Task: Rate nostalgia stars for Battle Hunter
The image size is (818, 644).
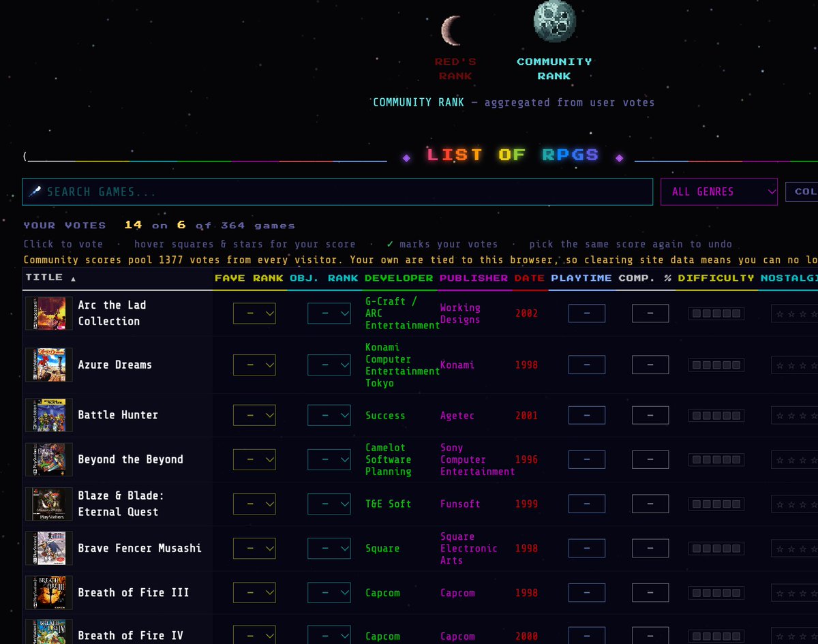Action: point(795,415)
